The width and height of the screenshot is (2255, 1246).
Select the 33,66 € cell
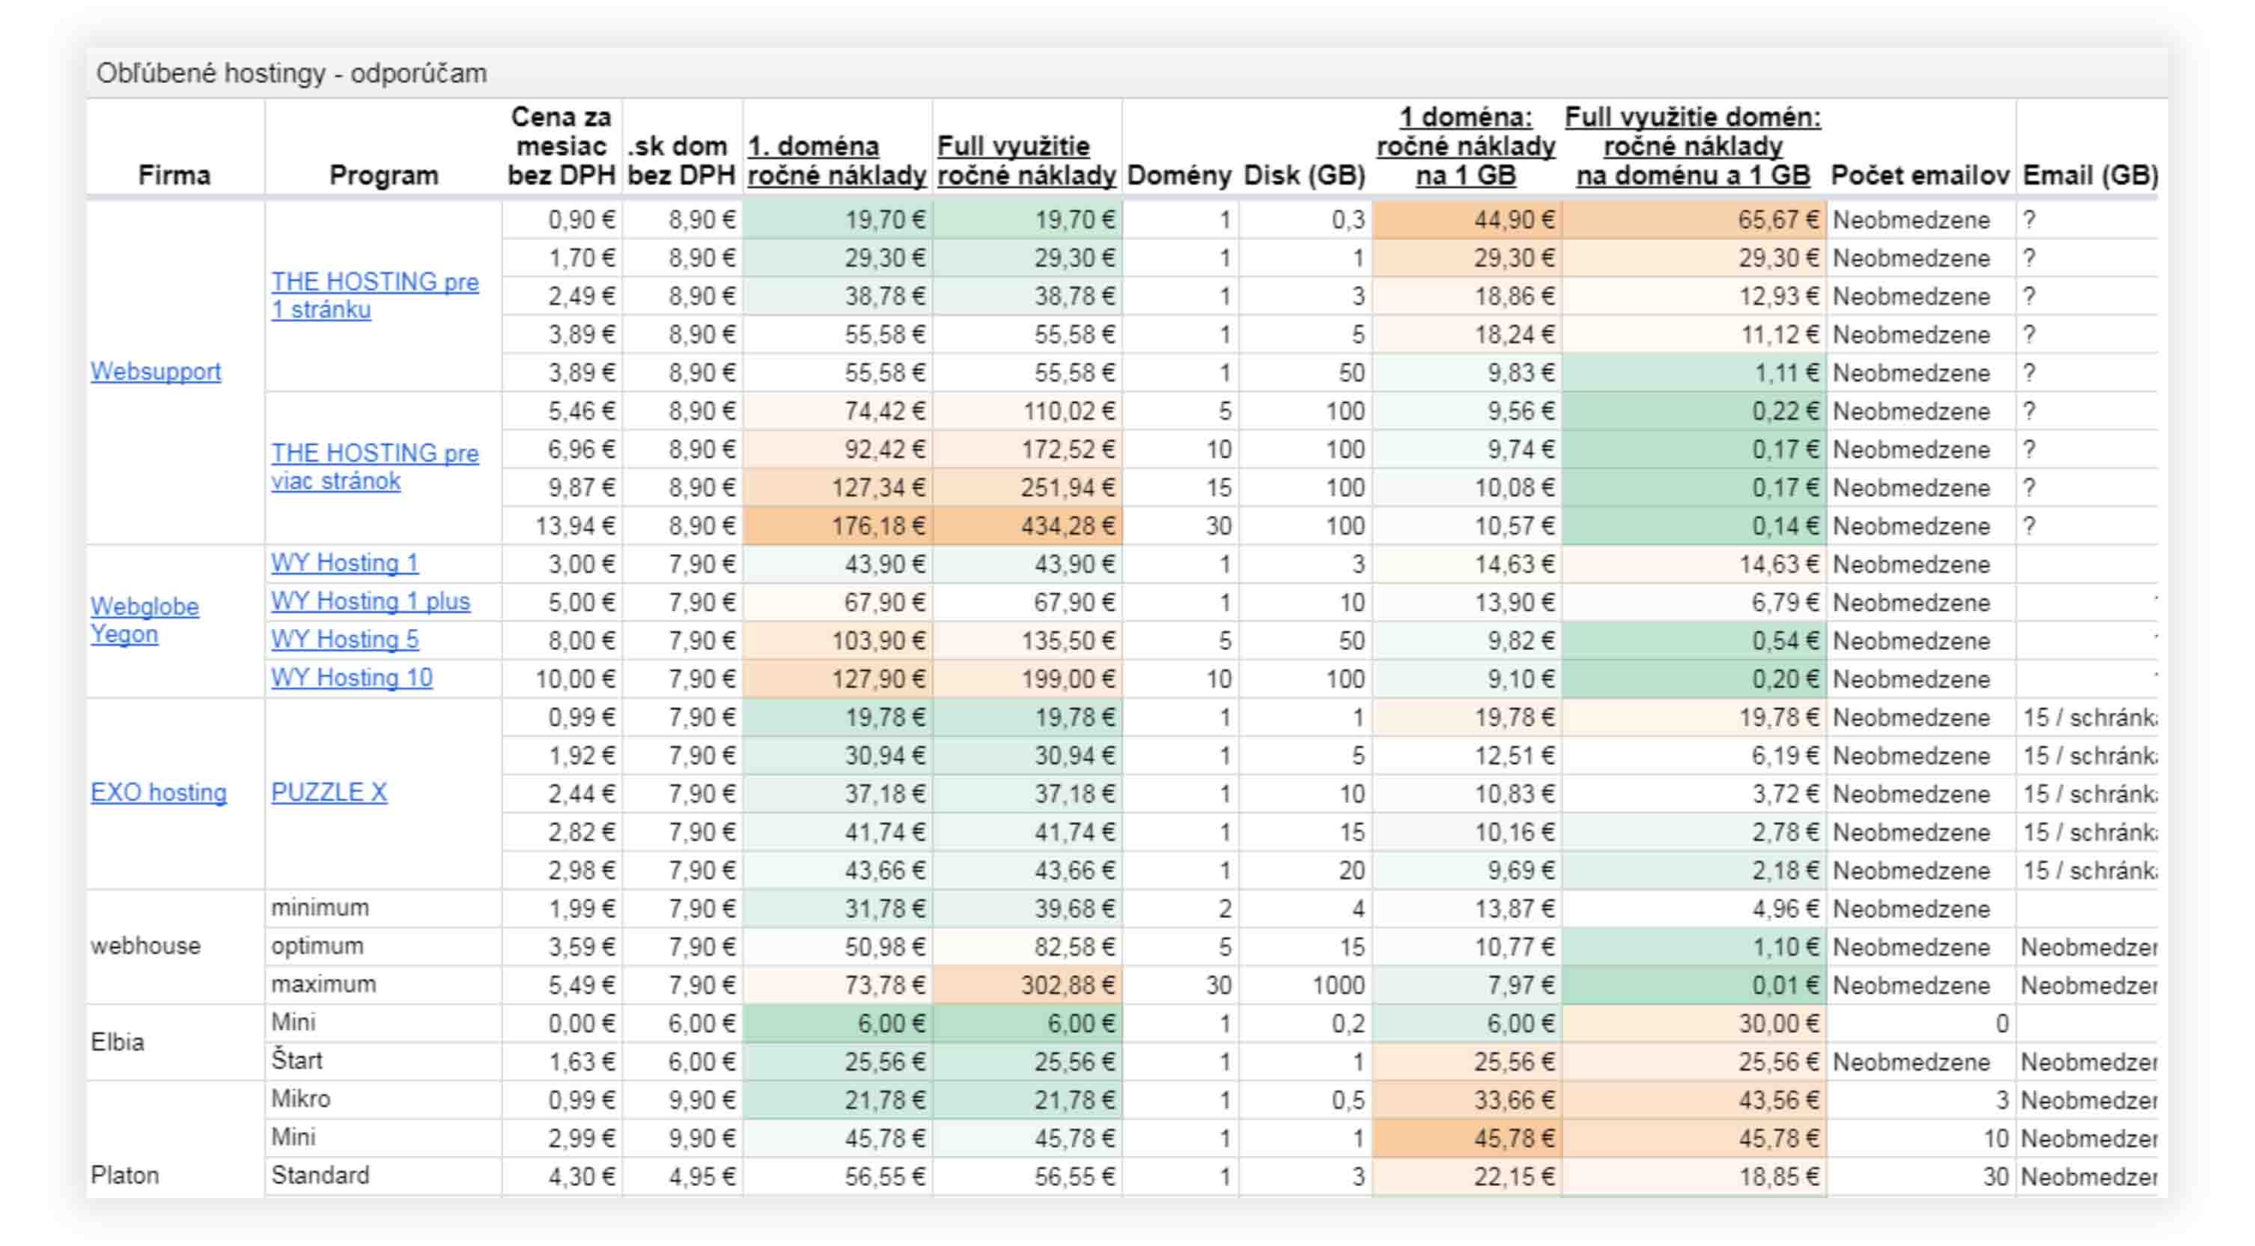click(1467, 1100)
